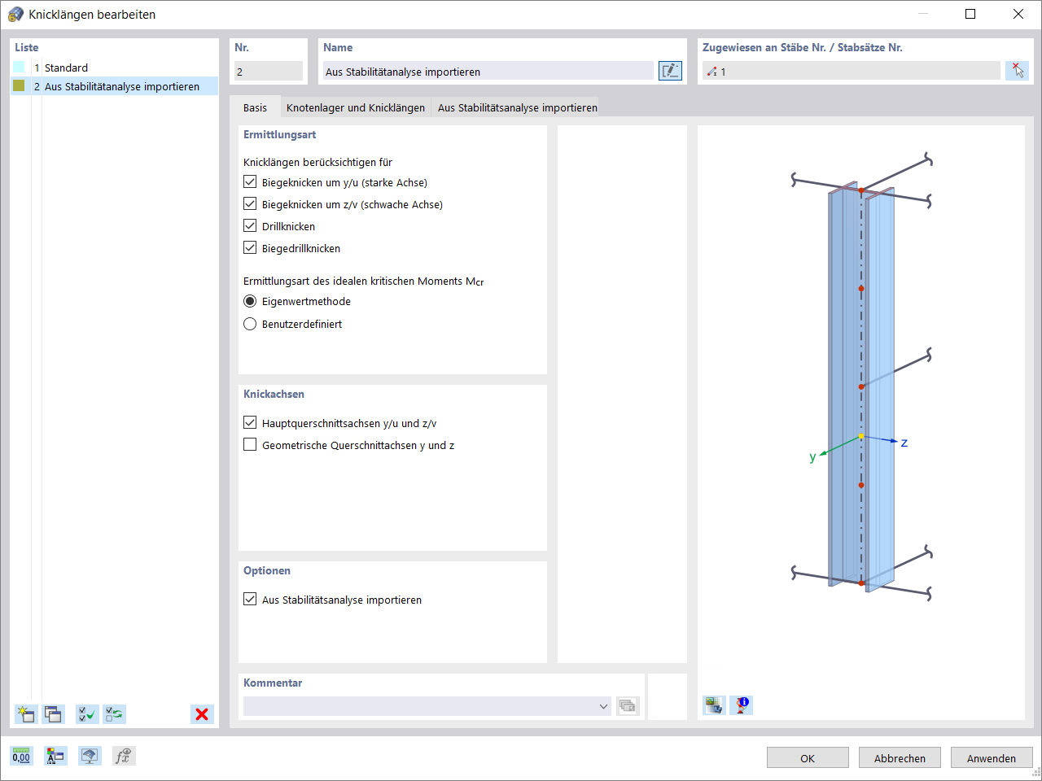The image size is (1042, 781).
Task: Toggle Hauptquerschnittsachsen y/u und z/v checkbox
Action: coord(250,423)
